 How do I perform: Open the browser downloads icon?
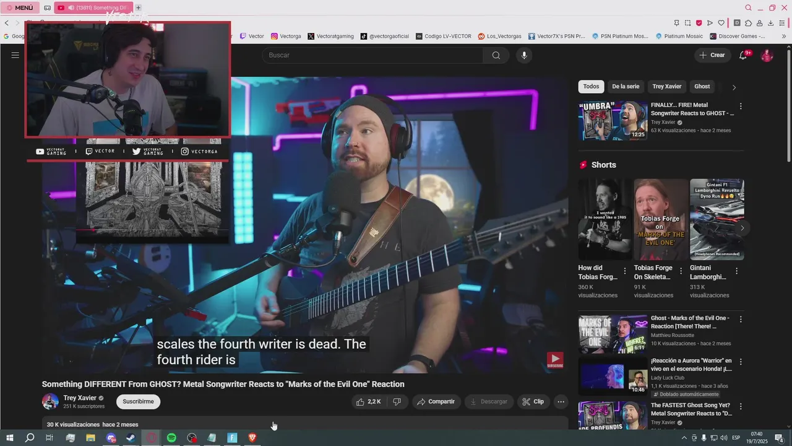point(771,23)
